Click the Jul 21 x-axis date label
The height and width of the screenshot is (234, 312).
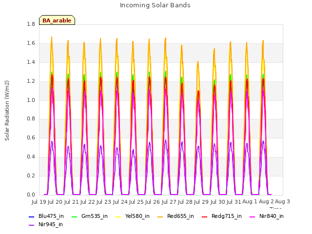click(72, 202)
